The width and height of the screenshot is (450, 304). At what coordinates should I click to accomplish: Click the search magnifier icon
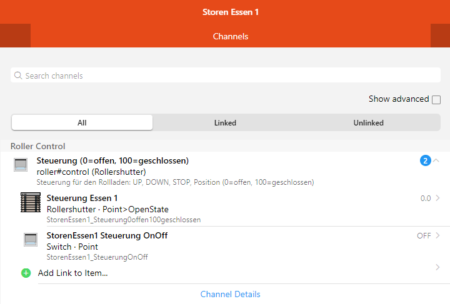pos(18,76)
